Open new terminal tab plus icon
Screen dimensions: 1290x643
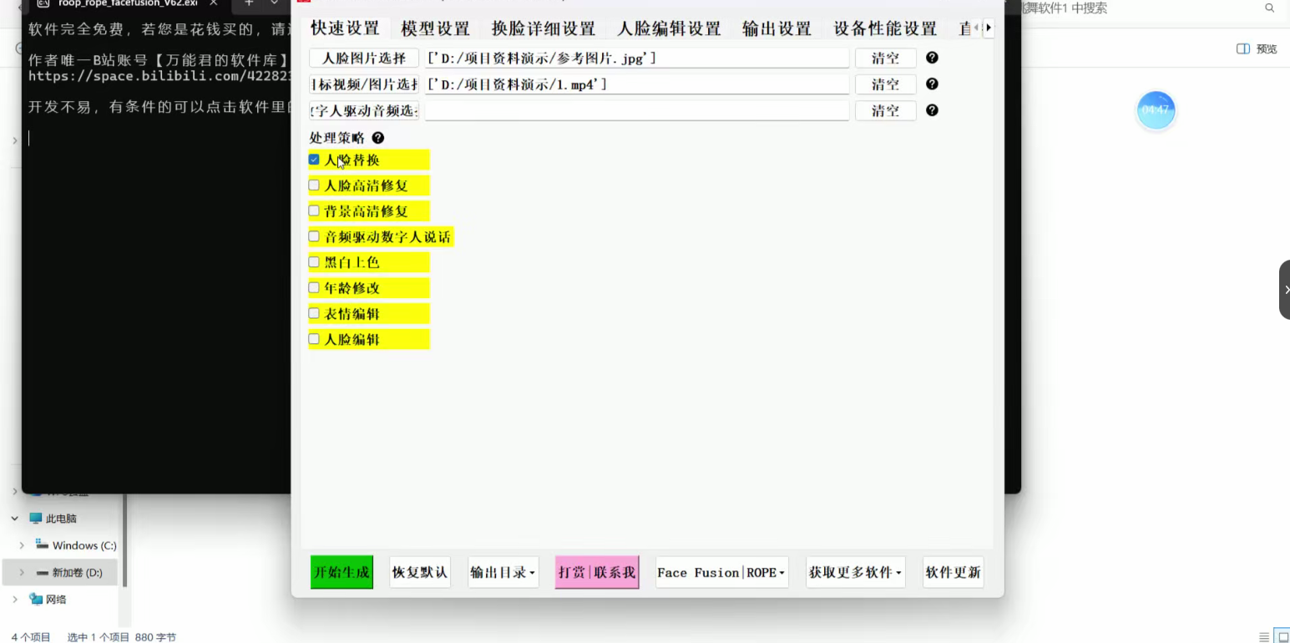pyautogui.click(x=249, y=3)
